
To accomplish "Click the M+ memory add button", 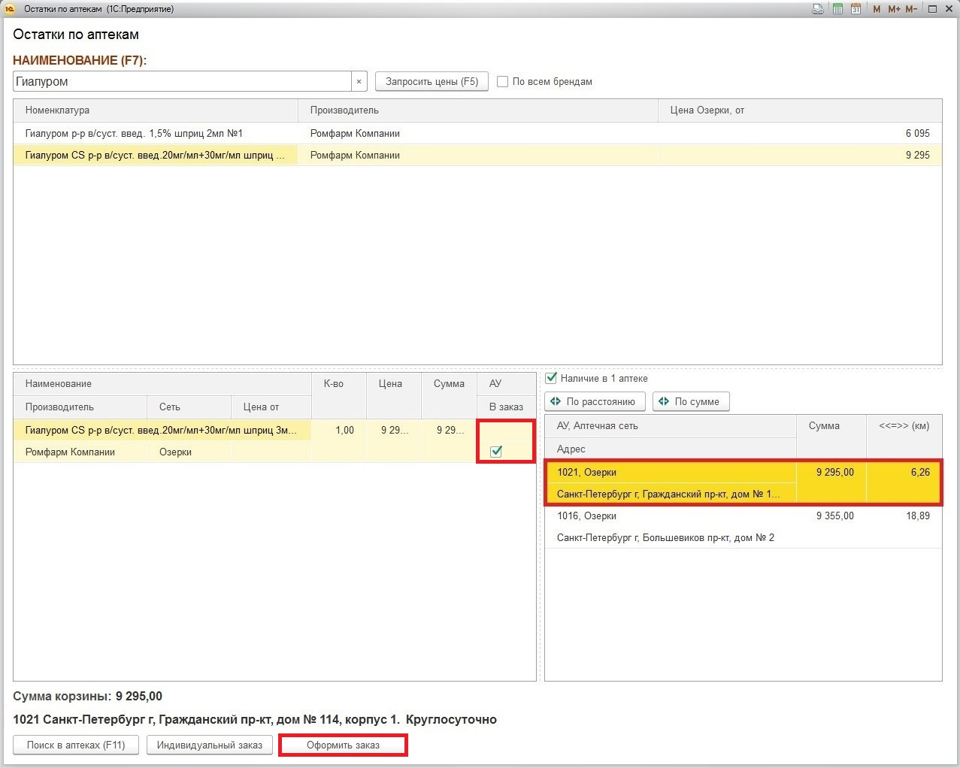I will [x=894, y=9].
